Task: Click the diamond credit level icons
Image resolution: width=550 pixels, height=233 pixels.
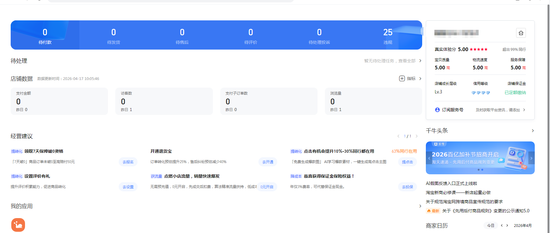Action: tap(480, 93)
